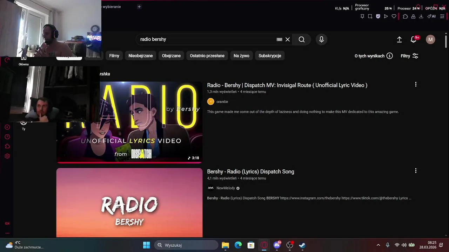
Task: Open GX Corner icon in sidebar
Action: (7, 223)
